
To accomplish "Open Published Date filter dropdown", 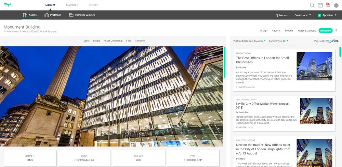I will [x=249, y=41].
